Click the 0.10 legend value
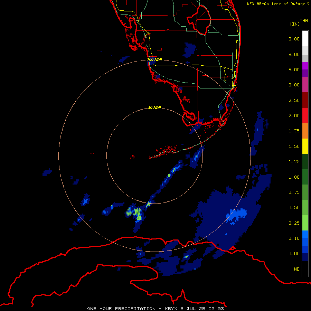This screenshot has height=311, width=311. pyautogui.click(x=294, y=238)
